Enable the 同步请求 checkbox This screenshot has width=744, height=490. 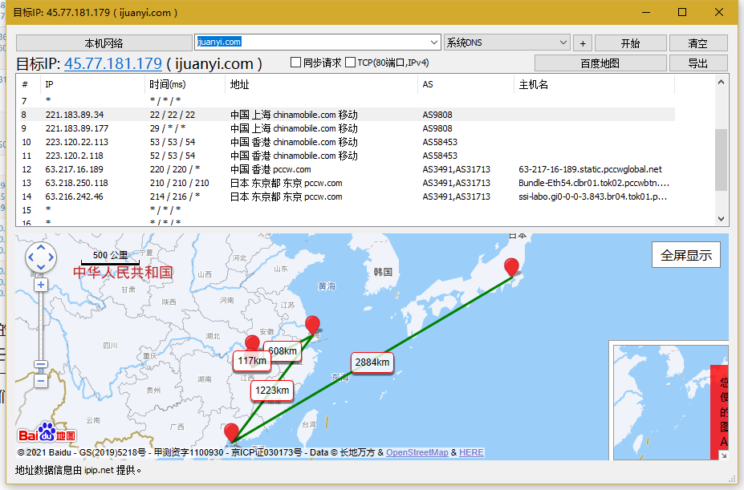[295, 63]
